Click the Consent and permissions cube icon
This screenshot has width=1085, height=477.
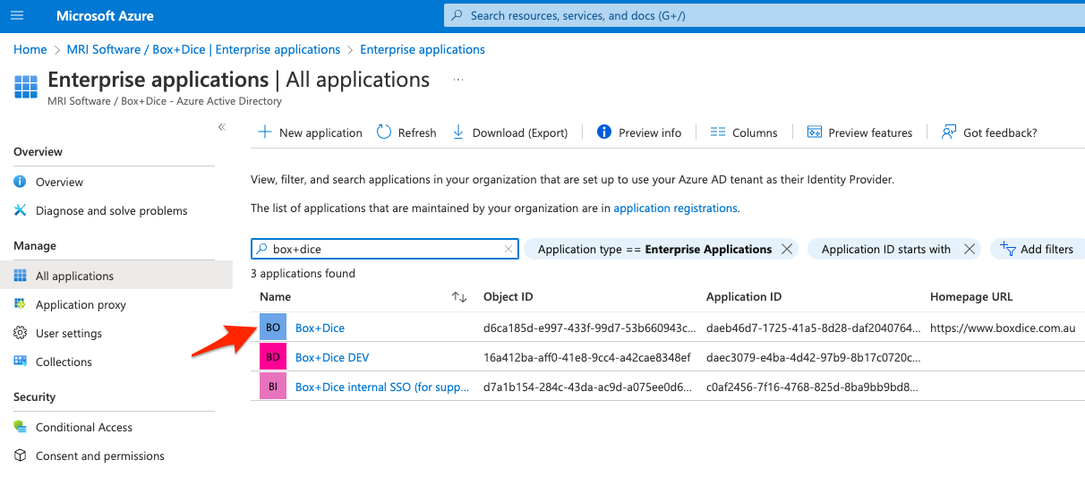coord(20,456)
